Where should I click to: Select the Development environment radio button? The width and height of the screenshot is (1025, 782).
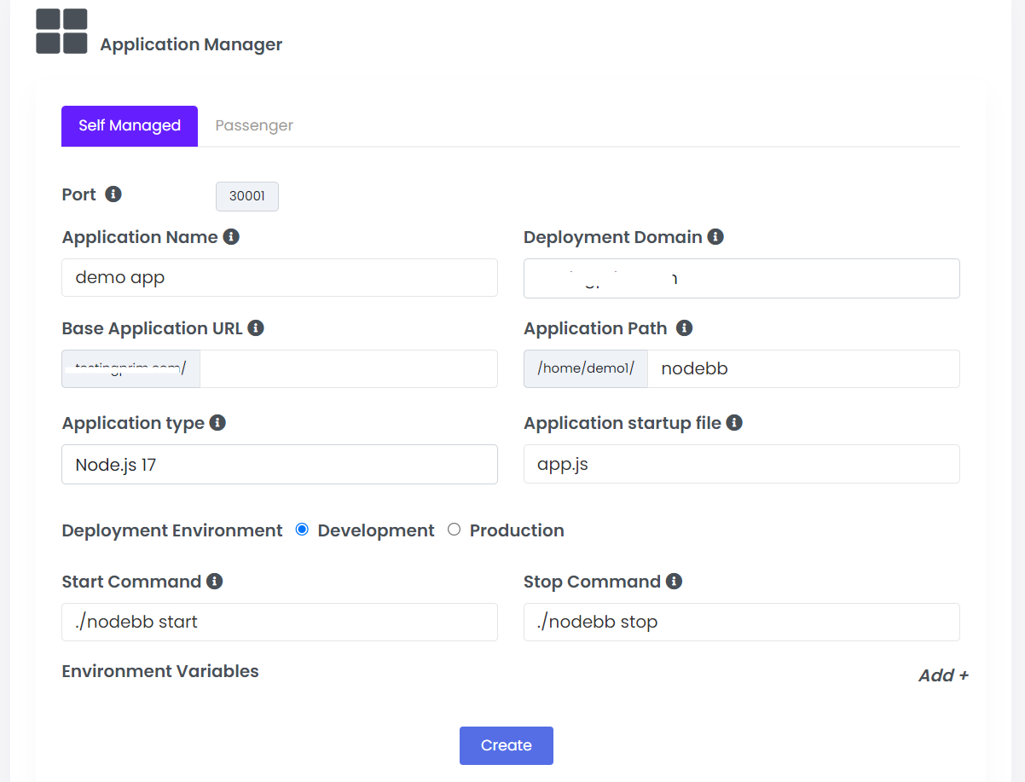pos(302,530)
